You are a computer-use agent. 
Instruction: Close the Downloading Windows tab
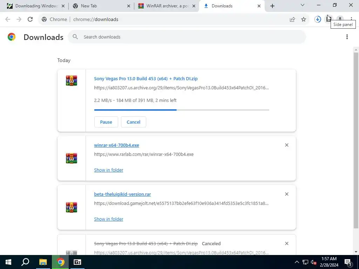[63, 6]
